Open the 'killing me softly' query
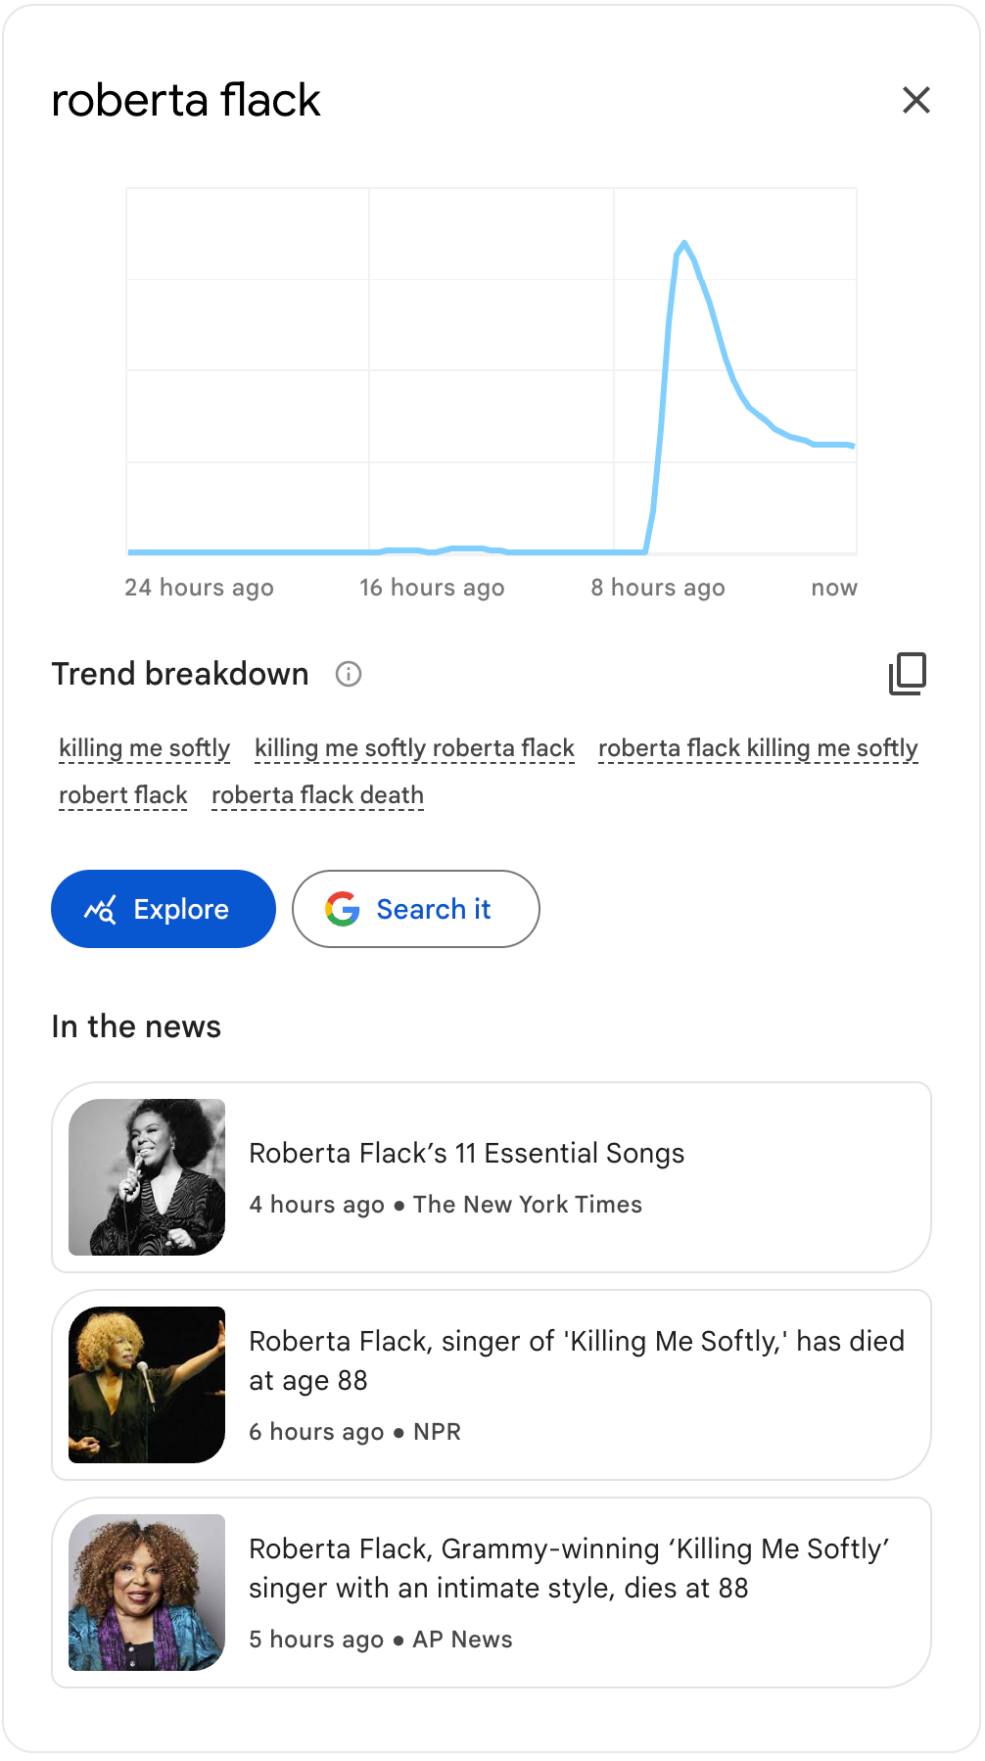Image resolution: width=985 pixels, height=1761 pixels. 145,748
